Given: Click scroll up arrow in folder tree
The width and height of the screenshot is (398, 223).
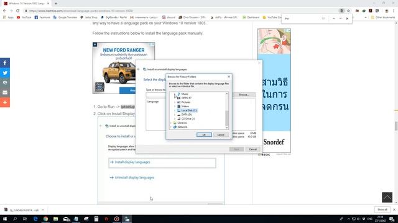Looking at the screenshot, I should coord(226,94).
